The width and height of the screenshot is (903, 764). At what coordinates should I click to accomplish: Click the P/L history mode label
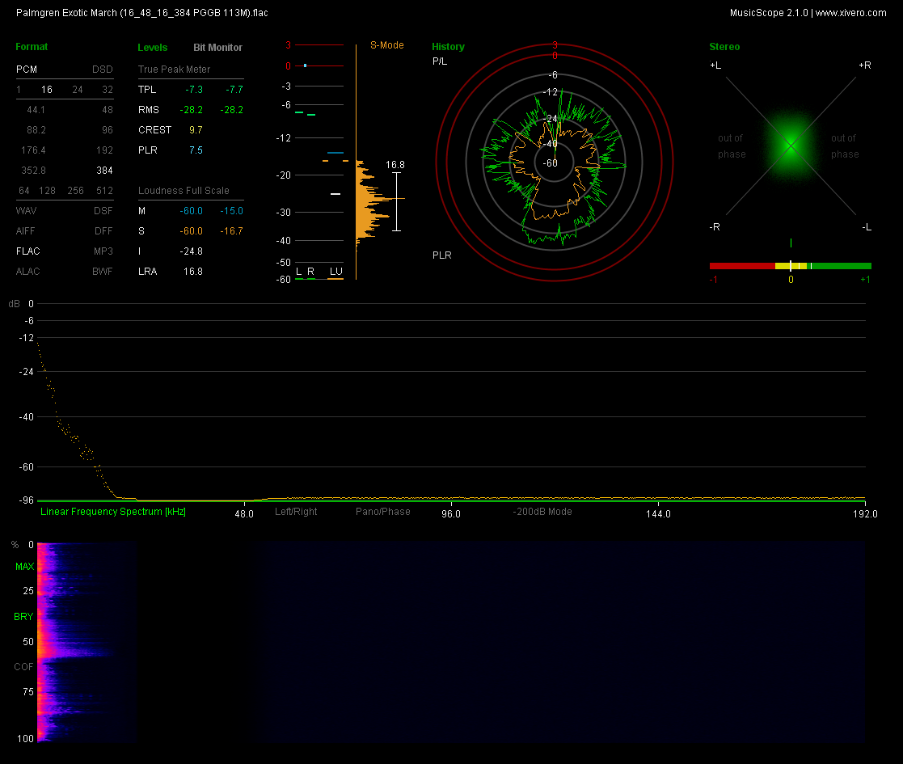point(440,61)
